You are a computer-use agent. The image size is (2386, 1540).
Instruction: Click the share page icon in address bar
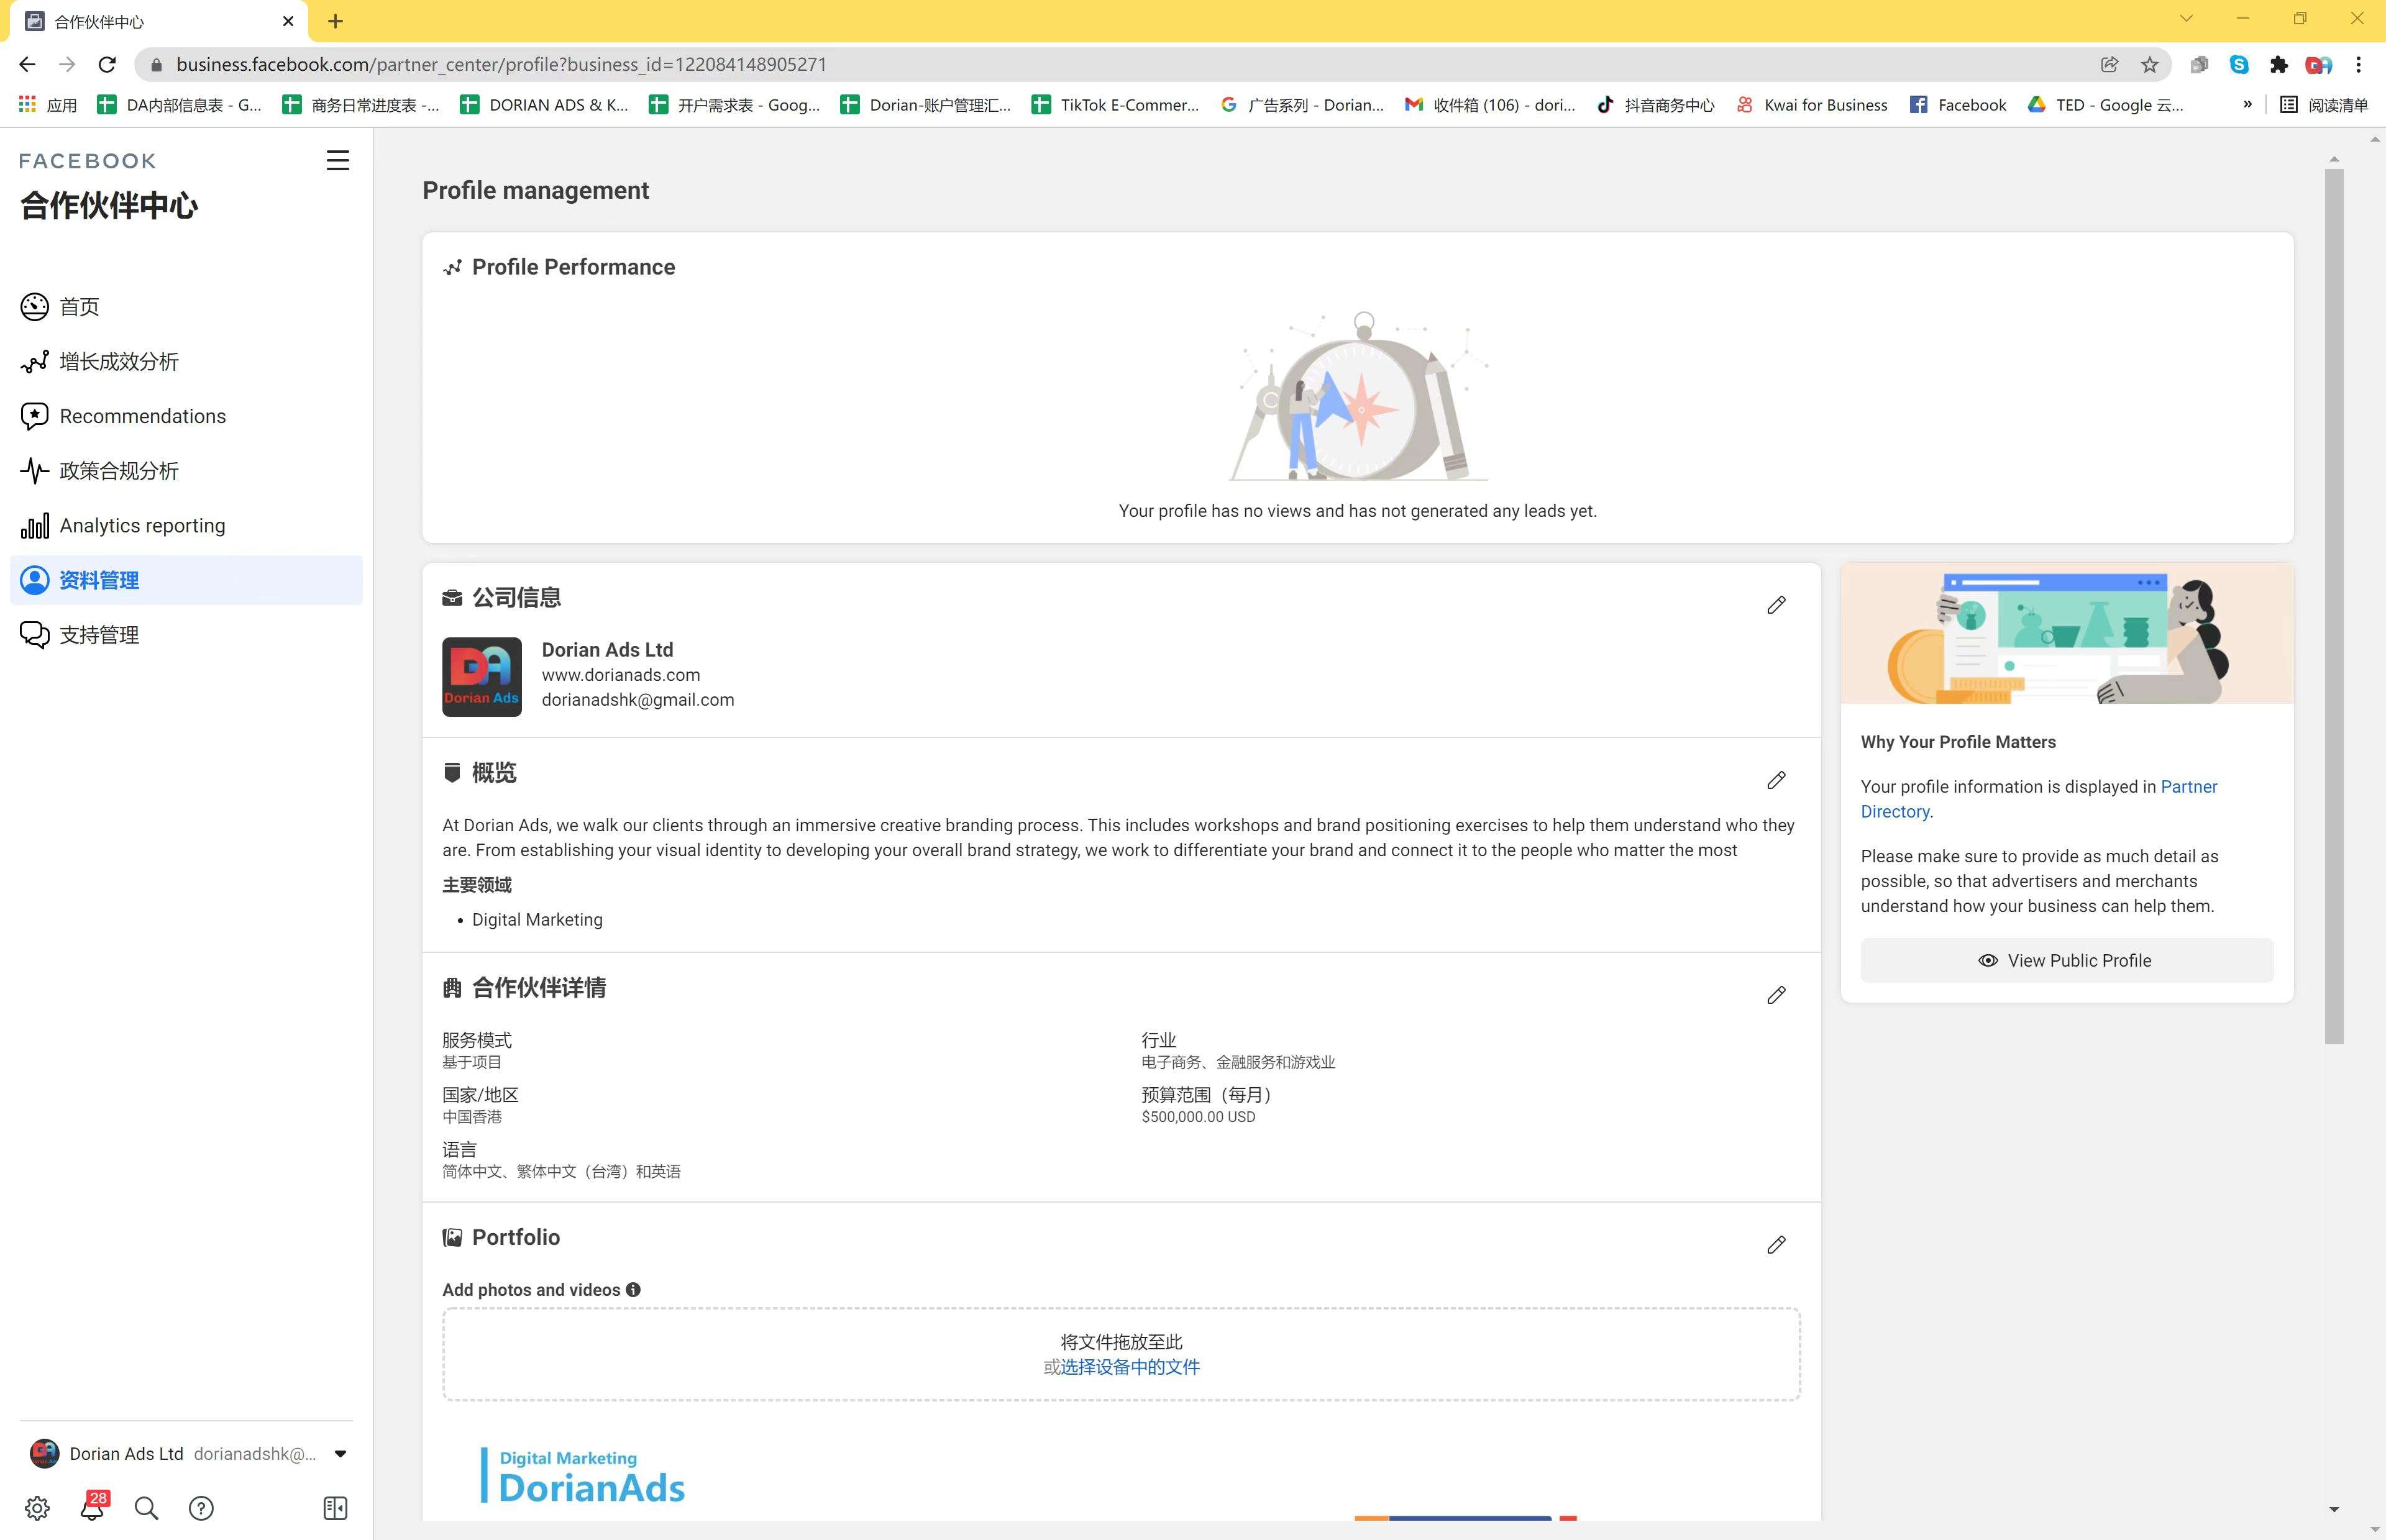(2109, 64)
